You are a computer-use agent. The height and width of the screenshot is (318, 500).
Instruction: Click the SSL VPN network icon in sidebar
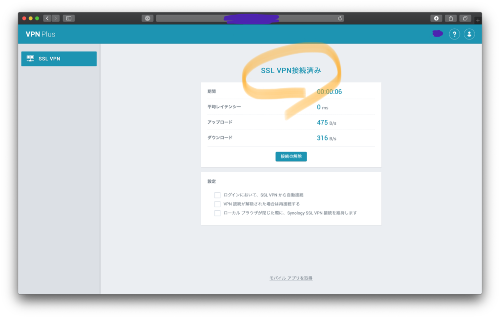click(x=30, y=59)
